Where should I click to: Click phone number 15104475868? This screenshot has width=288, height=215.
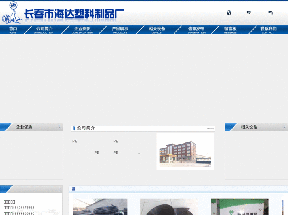(x=23, y=208)
